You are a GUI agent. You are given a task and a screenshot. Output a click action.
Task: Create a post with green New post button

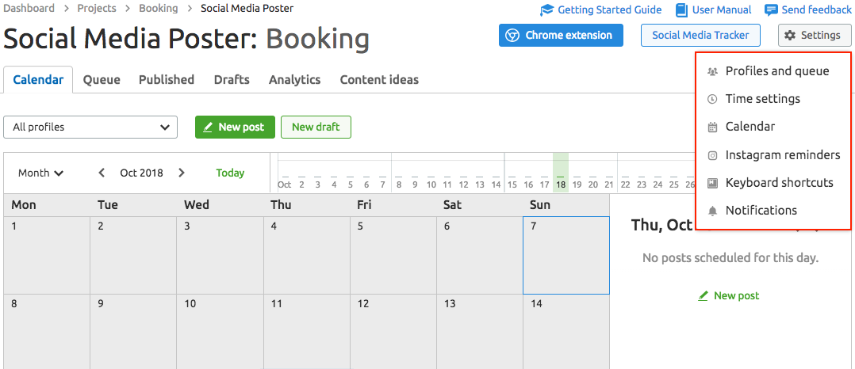[235, 127]
